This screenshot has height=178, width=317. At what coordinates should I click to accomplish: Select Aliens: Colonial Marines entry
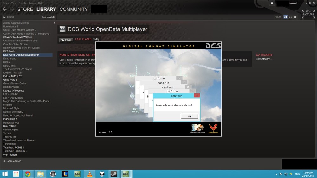coord(16,23)
